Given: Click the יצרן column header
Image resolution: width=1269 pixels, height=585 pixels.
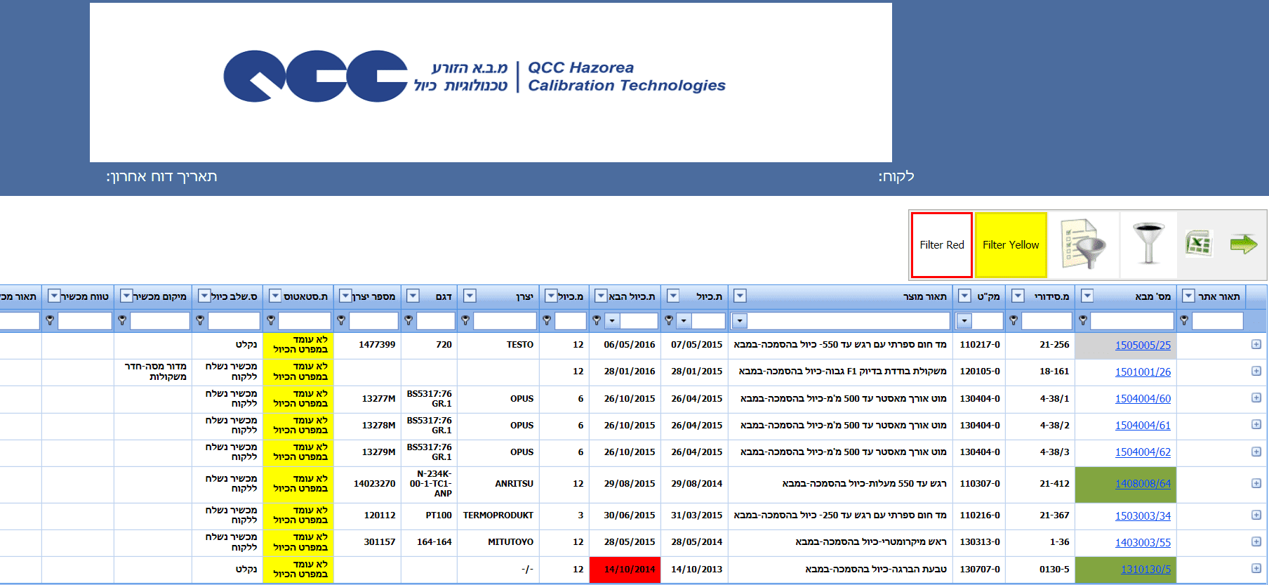Looking at the screenshot, I should (x=506, y=296).
